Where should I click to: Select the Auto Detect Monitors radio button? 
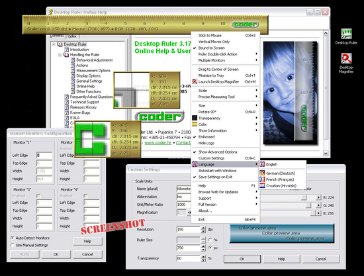[13, 238]
